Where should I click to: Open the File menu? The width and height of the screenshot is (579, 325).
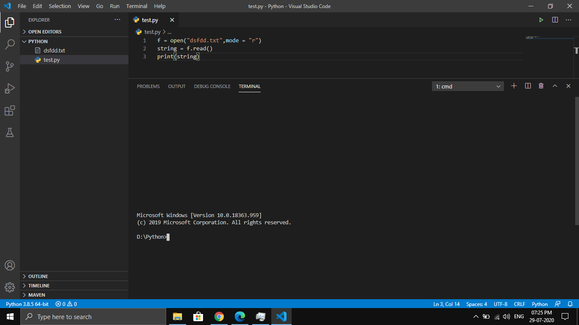pos(22,6)
